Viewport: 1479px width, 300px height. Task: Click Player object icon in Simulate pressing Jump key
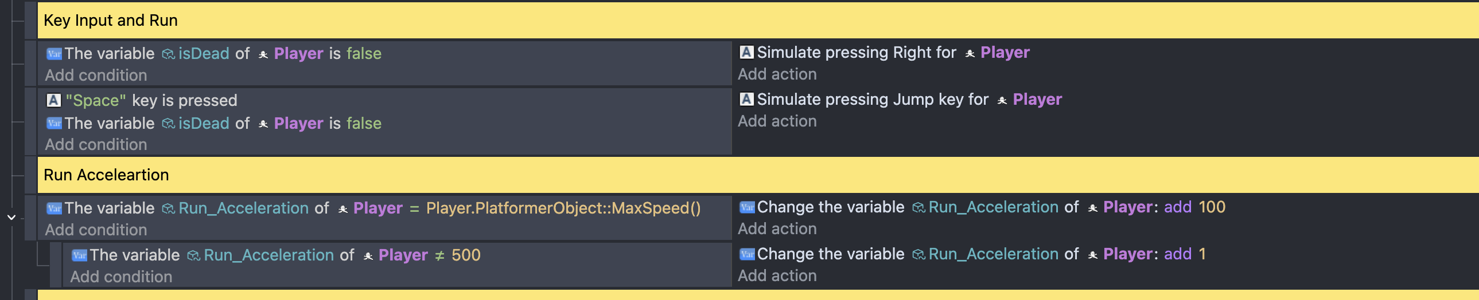coord(1002,100)
